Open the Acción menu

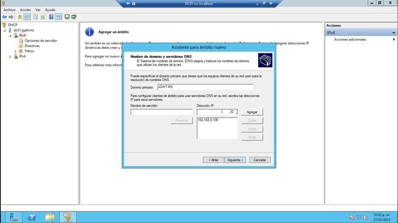25,10
